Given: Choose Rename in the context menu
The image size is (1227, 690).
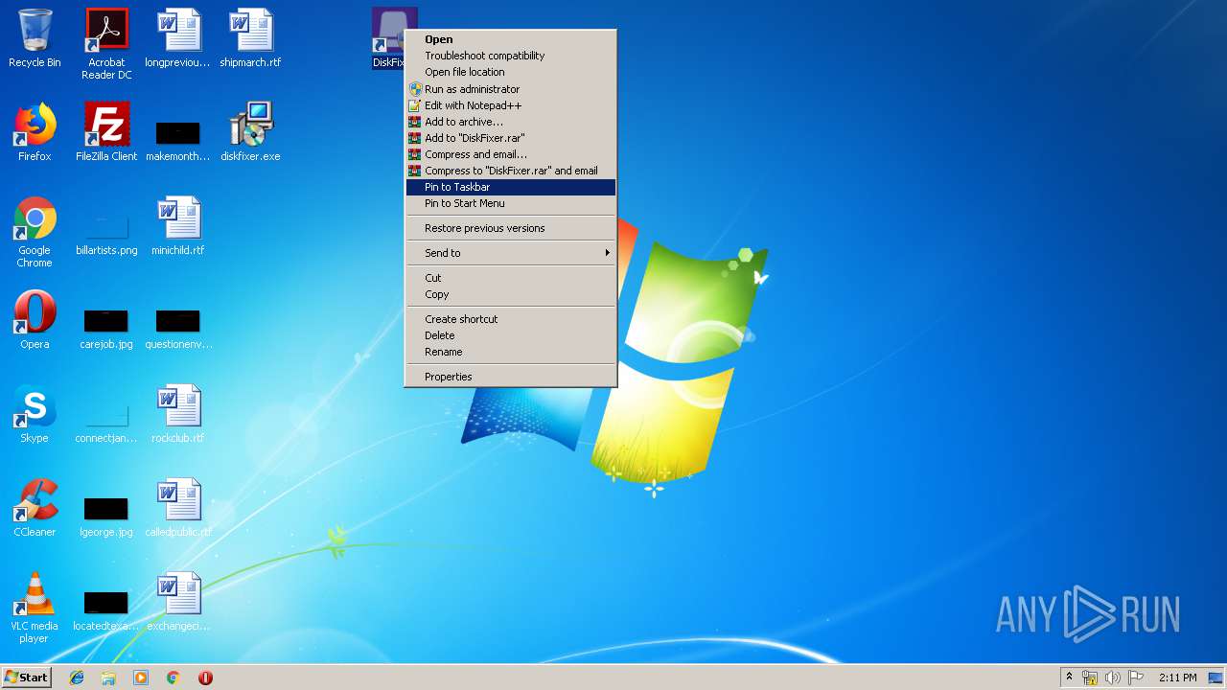Looking at the screenshot, I should tap(511, 352).
